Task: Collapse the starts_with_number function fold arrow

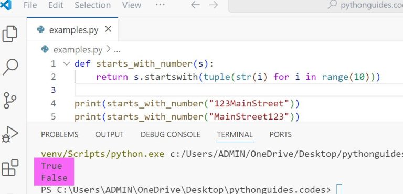Action: 67,63
